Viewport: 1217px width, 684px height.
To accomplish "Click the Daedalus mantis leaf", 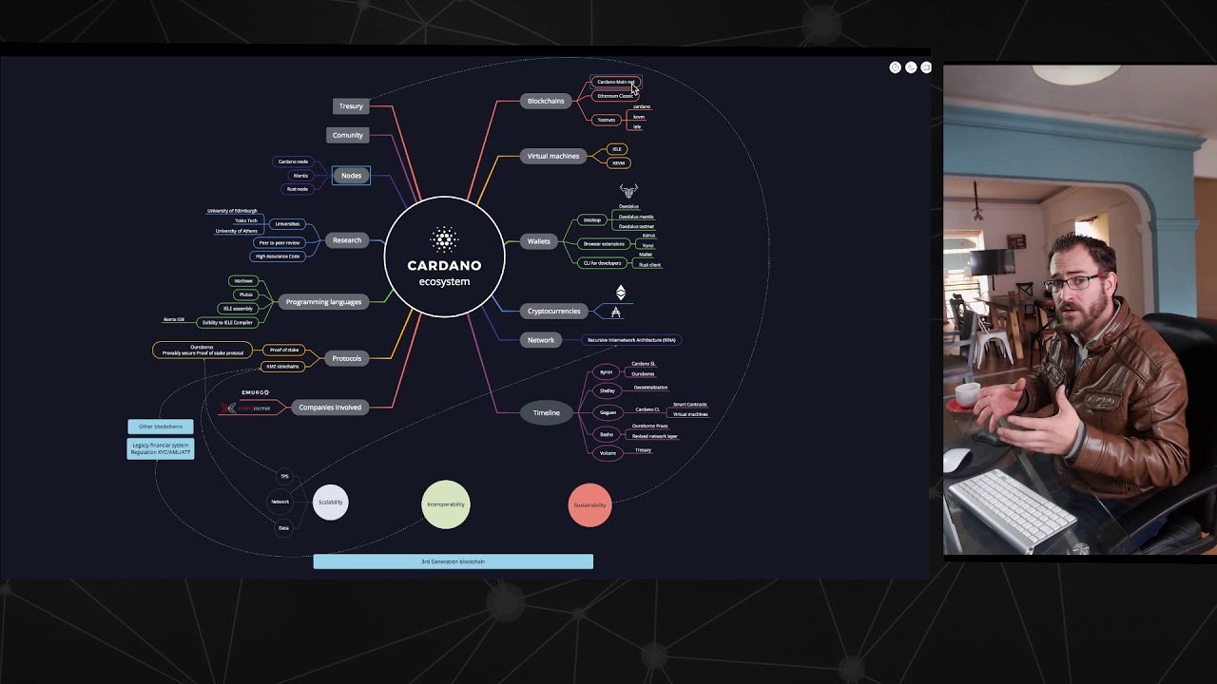I will (x=636, y=217).
